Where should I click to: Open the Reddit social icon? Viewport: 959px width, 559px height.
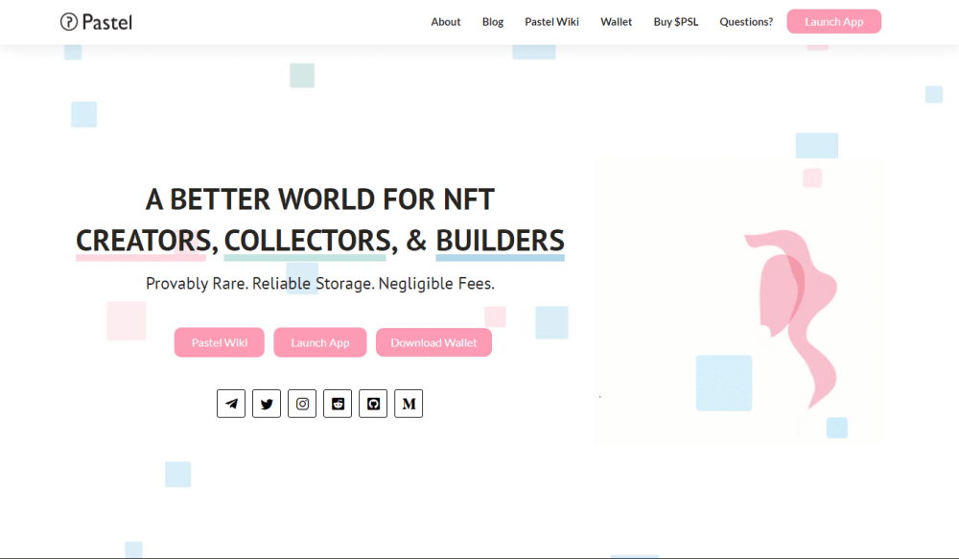tap(338, 404)
